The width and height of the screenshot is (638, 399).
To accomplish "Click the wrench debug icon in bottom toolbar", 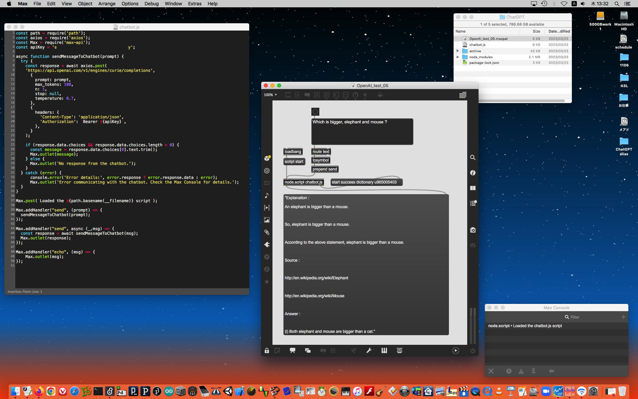I will click(369, 350).
